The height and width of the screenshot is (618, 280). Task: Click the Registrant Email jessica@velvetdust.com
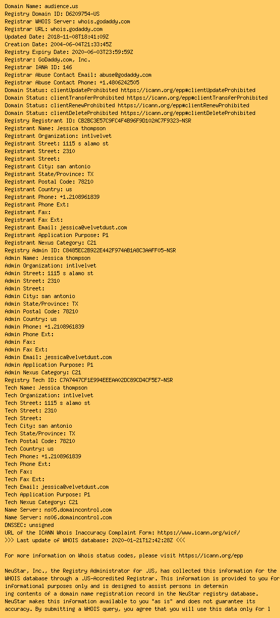[x=93, y=227]
